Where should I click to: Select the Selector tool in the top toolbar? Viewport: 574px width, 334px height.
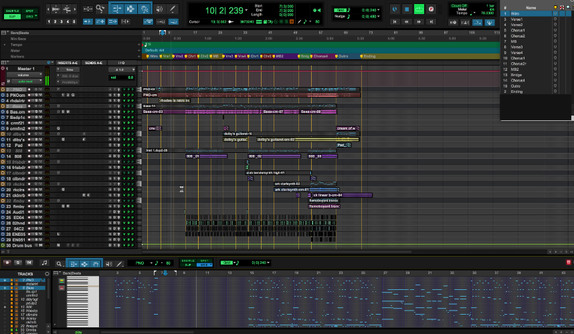pos(130,9)
